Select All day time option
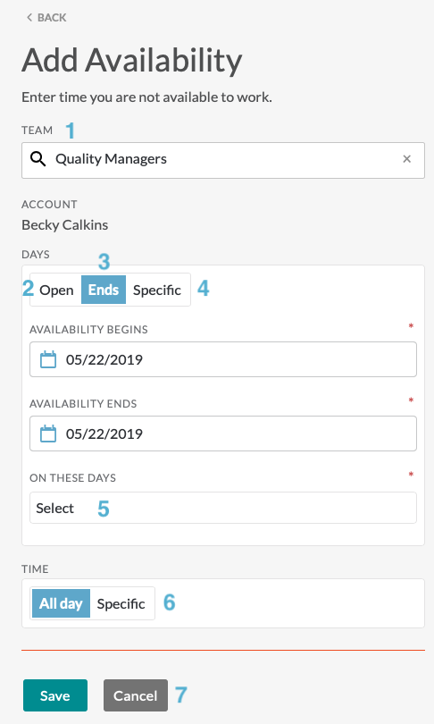Screen dimensions: 434x724 click(61, 603)
